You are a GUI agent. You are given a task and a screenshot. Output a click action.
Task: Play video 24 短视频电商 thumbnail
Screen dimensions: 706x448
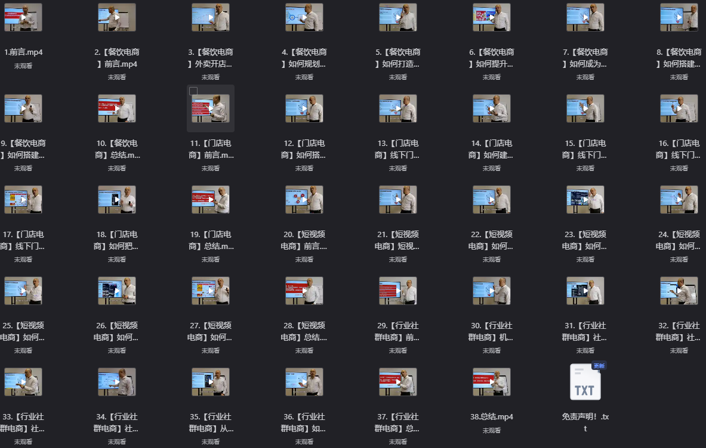(x=679, y=200)
